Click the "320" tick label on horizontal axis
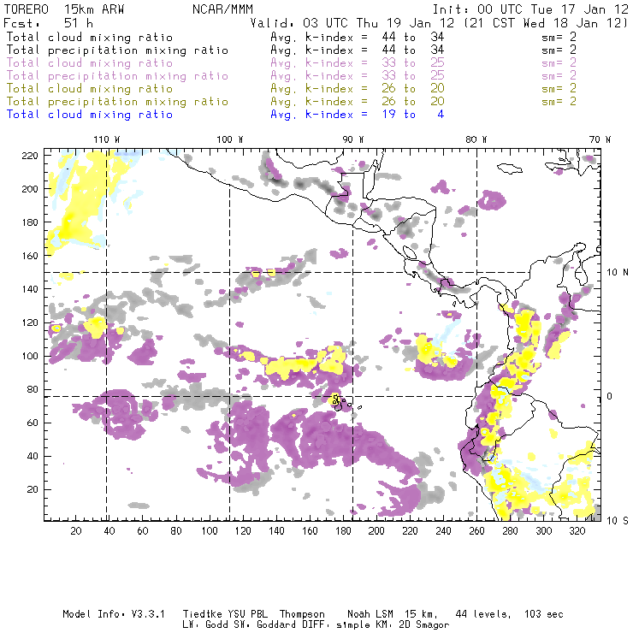 [x=577, y=531]
